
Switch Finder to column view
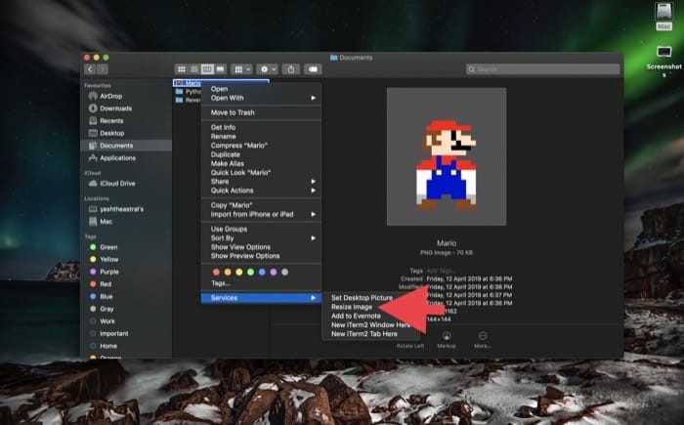(x=207, y=69)
